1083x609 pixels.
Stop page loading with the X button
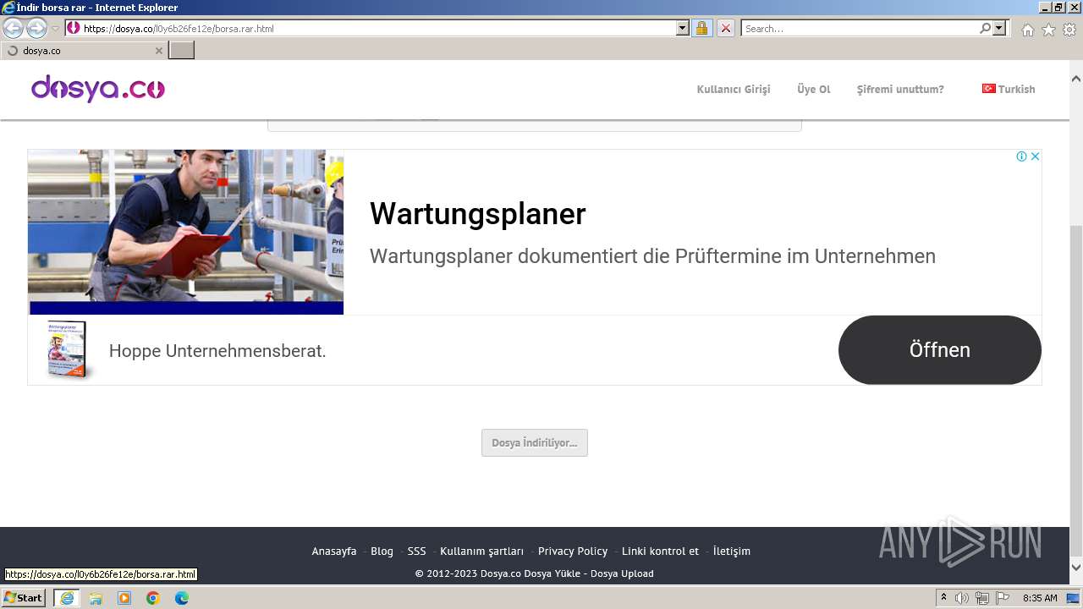726,28
